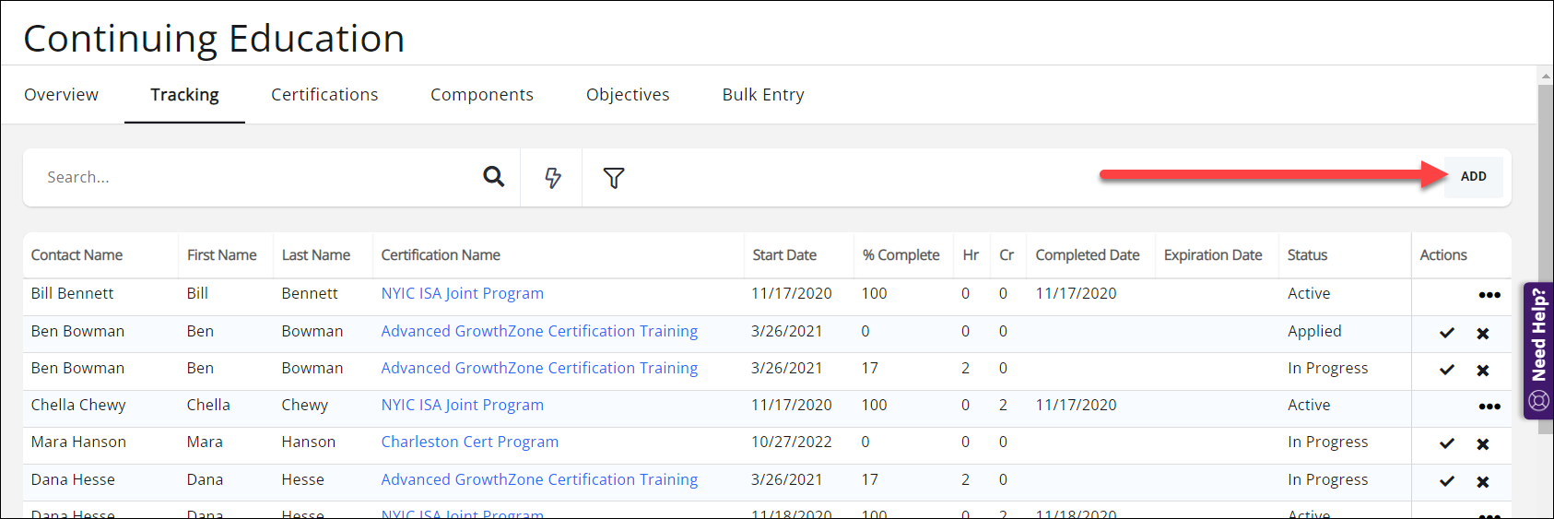Open Charleston Cert Program link
The image size is (1554, 519).
(x=469, y=442)
